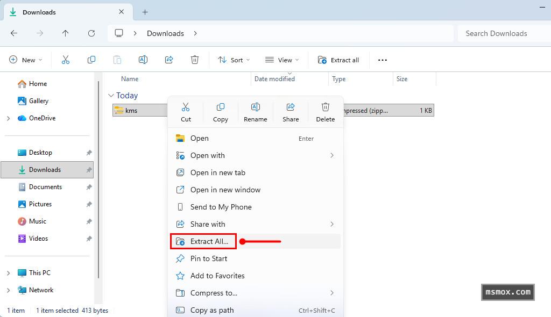Expand the New dropdown menu

click(x=25, y=60)
